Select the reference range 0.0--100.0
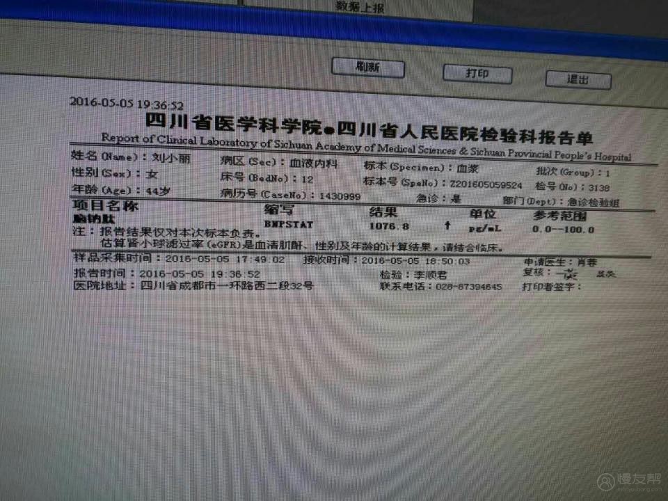The width and height of the screenshot is (668, 501). [x=563, y=229]
